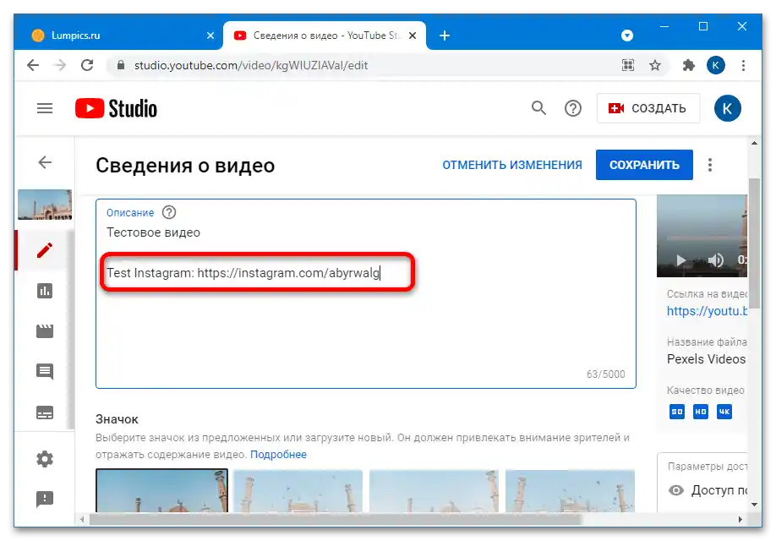Click the 63/5000 character counter
The width and height of the screenshot is (776, 541).
606,374
